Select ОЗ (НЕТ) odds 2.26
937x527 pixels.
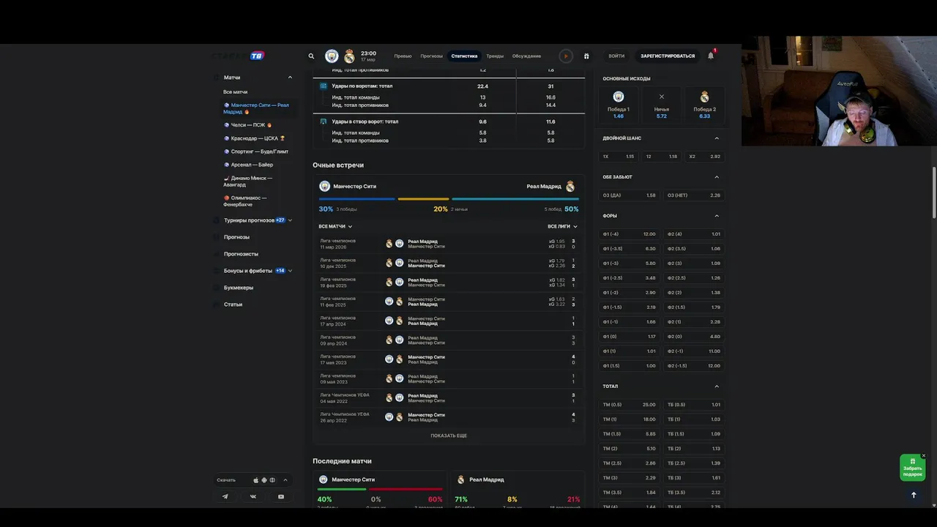694,195
